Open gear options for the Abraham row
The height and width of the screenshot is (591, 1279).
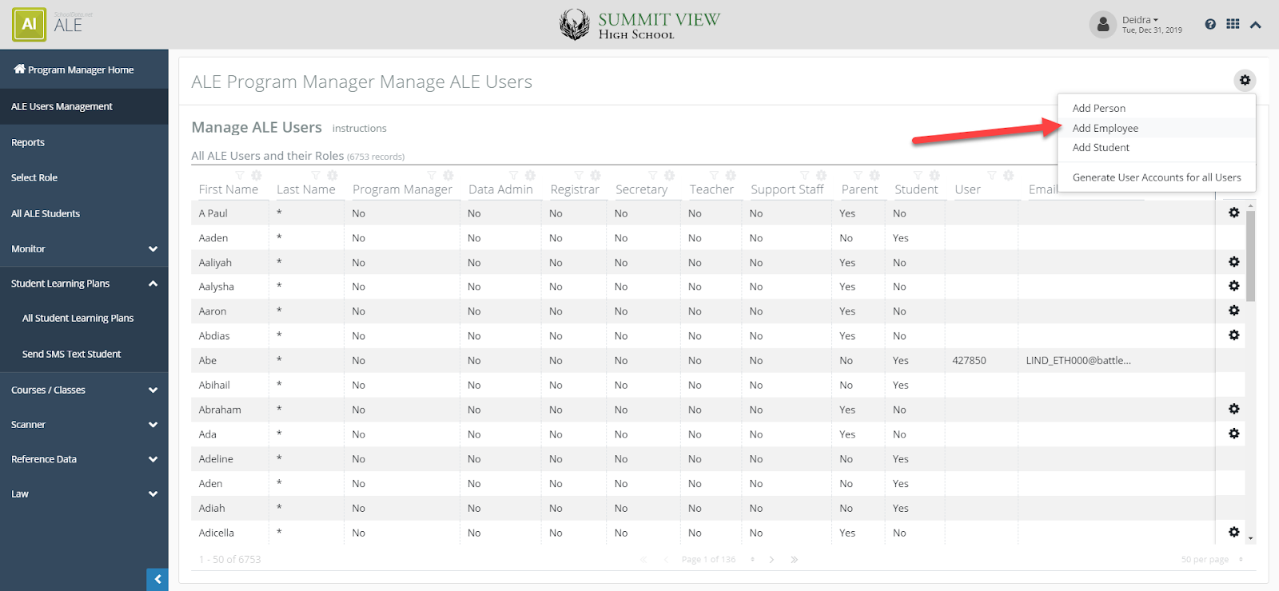pos(1234,409)
